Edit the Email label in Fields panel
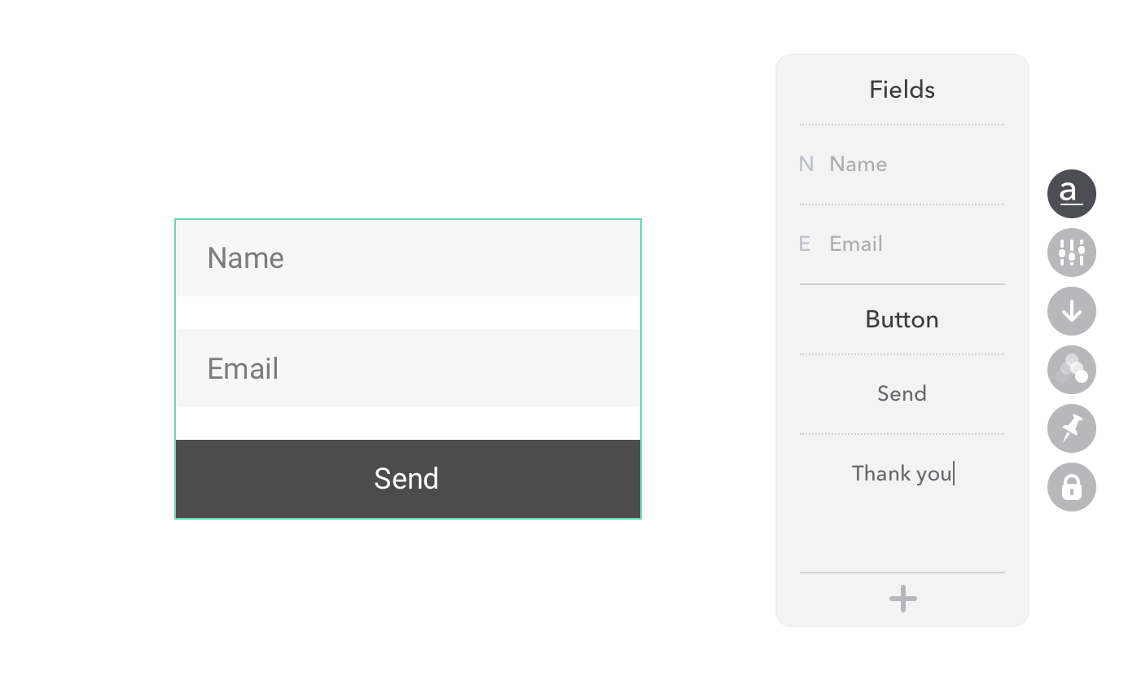The height and width of the screenshot is (676, 1137). point(856,244)
